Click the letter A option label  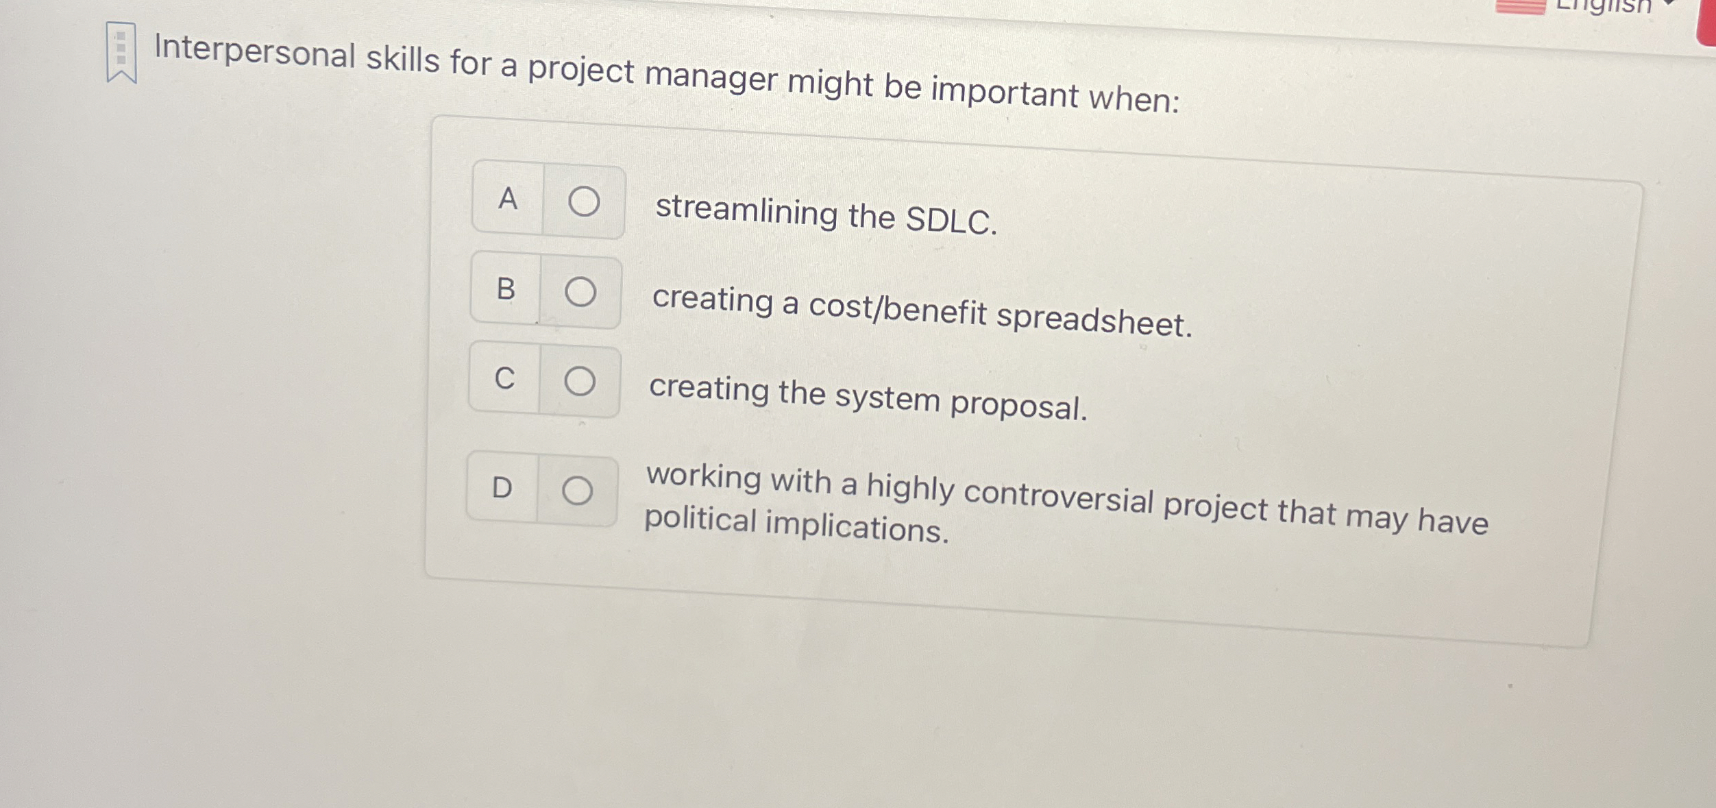pyautogui.click(x=506, y=201)
